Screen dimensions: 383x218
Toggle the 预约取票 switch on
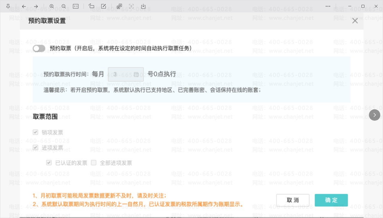tap(39, 48)
